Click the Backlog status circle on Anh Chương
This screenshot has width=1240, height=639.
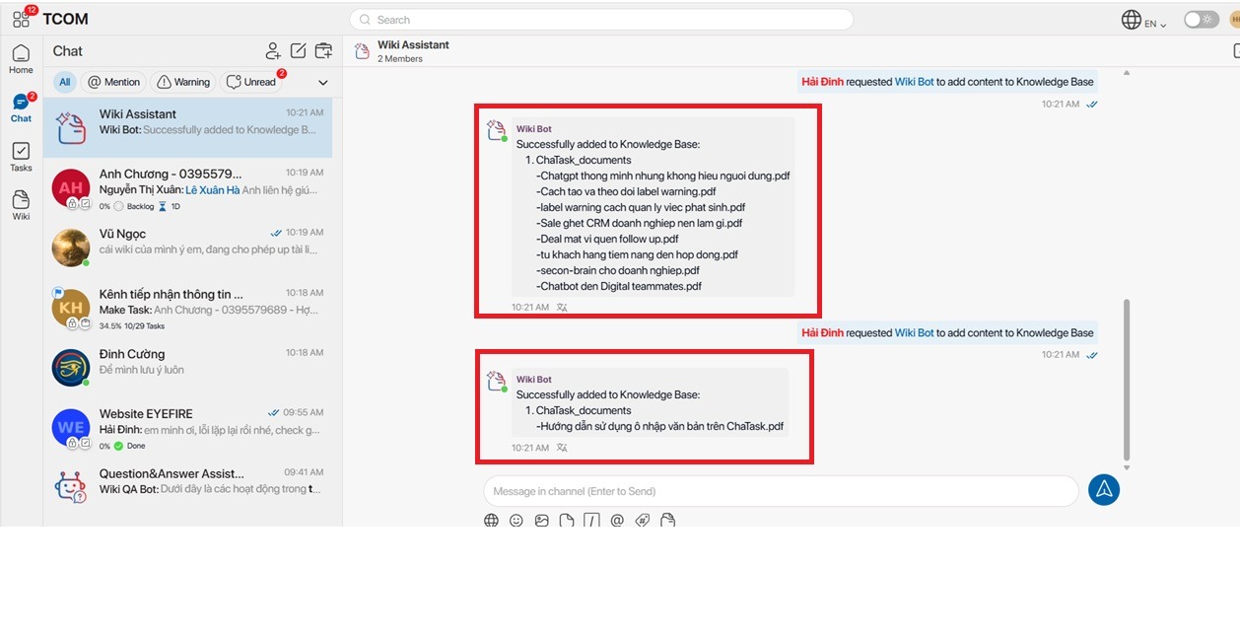(118, 206)
